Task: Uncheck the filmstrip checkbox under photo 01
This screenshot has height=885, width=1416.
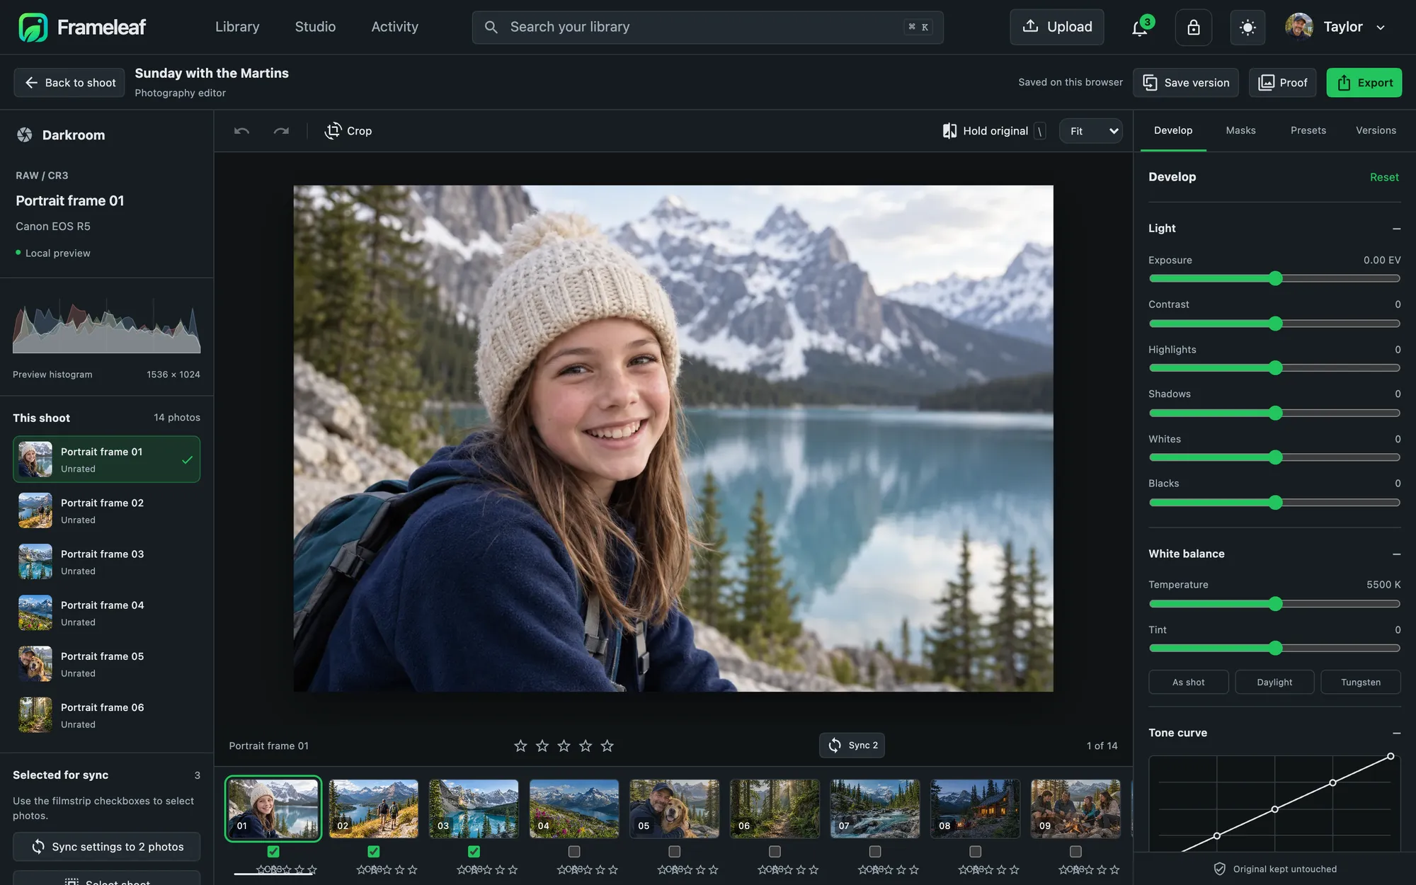Action: click(273, 851)
